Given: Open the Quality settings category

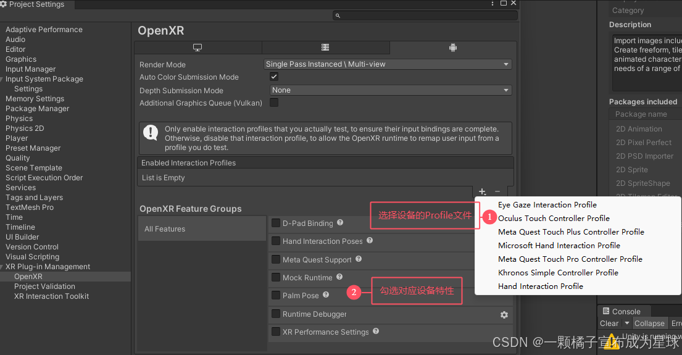Looking at the screenshot, I should pyautogui.click(x=17, y=158).
